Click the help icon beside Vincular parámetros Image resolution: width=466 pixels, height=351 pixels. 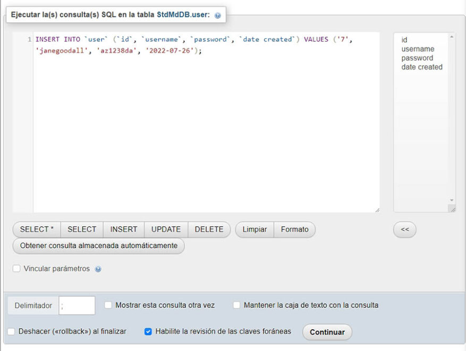click(99, 269)
